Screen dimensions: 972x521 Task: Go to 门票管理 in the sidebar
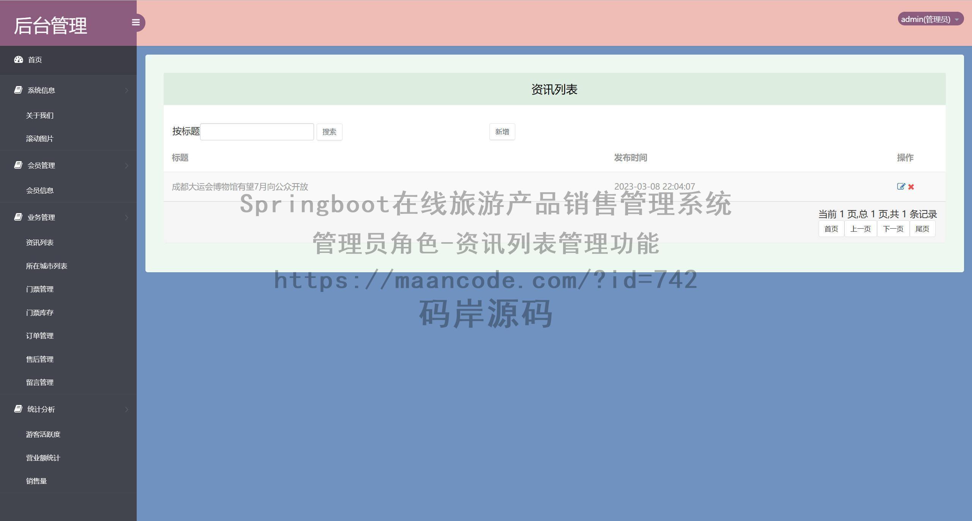tap(39, 289)
